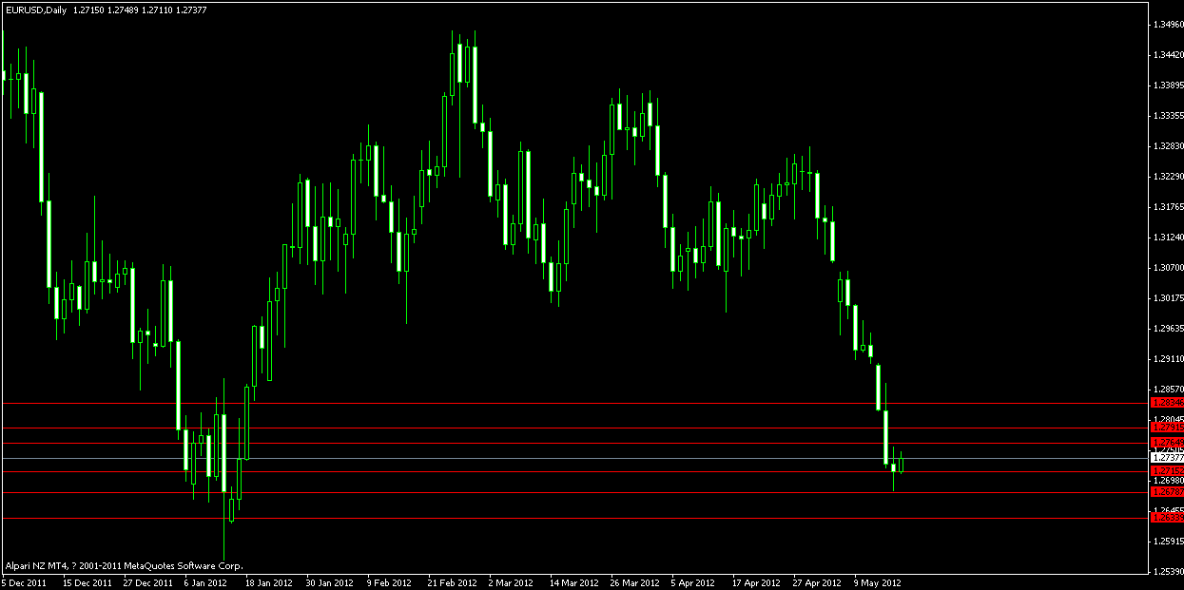Click the 5 Dec 2011 date label
The height and width of the screenshot is (590, 1184).
coord(26,582)
